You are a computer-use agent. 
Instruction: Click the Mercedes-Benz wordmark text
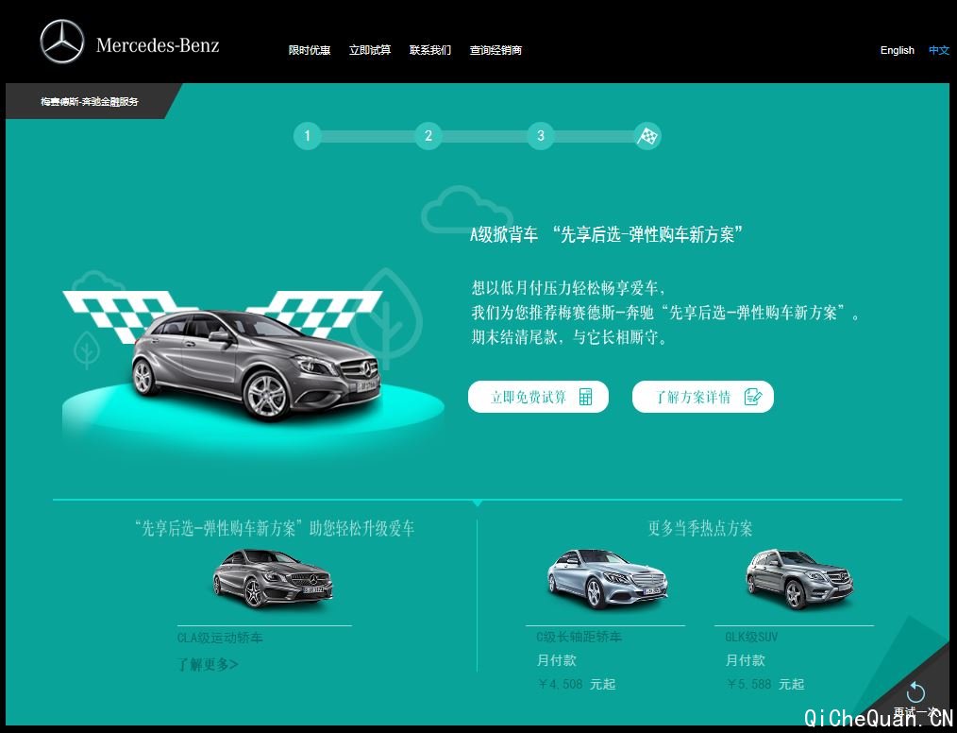(158, 45)
